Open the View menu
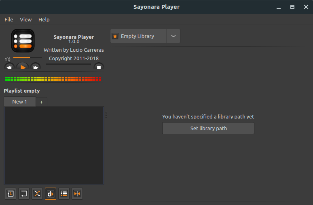Screen dimensions: 313x205 26,19
